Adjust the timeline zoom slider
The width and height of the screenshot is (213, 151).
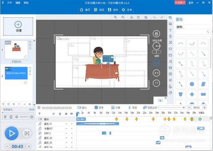[x=171, y=108]
